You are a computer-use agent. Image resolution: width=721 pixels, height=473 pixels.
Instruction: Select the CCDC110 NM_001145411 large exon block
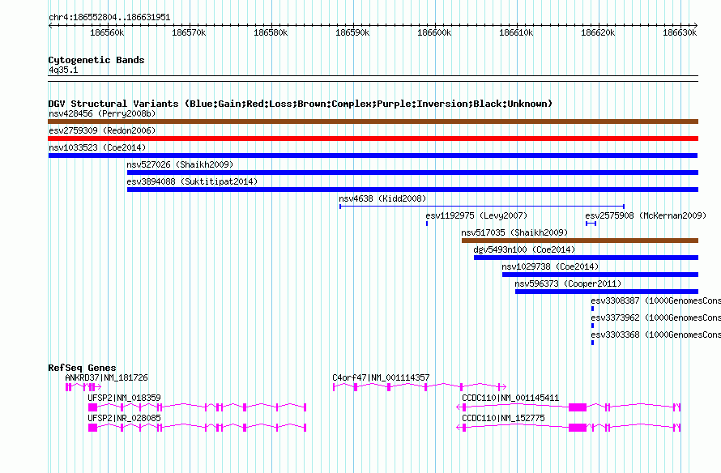pos(578,407)
